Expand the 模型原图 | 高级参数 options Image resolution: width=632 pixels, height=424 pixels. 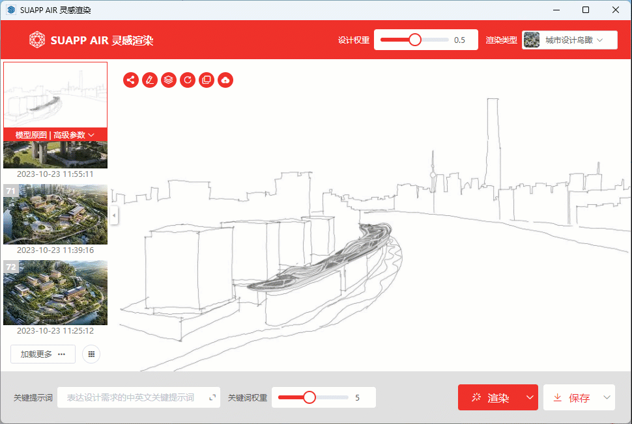point(55,135)
